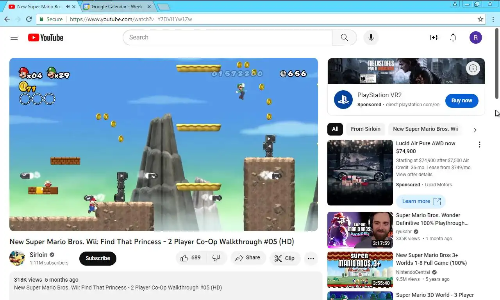The height and width of the screenshot is (300, 500).
Task: Open the account avatar menu
Action: tap(475, 37)
